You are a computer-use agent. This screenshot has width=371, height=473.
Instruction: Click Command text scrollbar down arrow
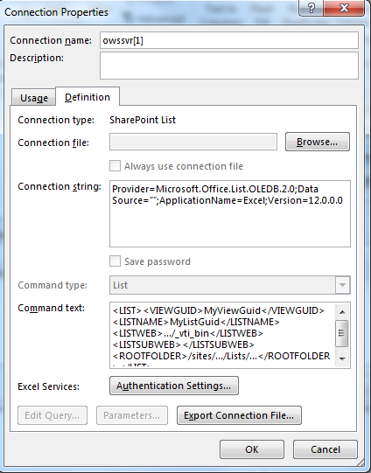tap(342, 358)
